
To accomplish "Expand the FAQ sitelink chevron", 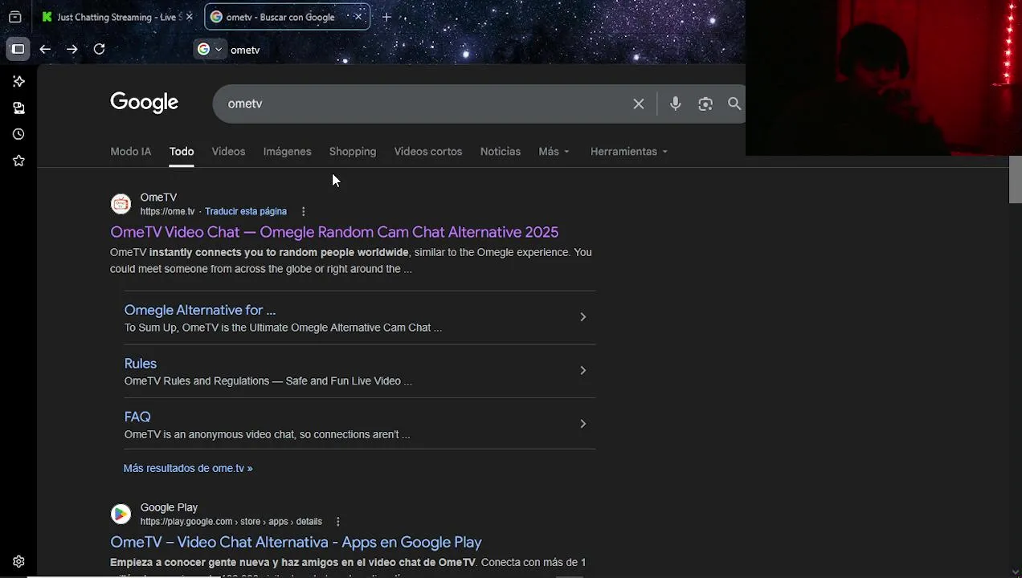I will pos(583,424).
